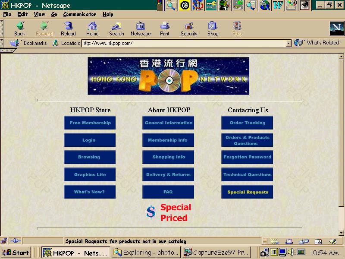Image resolution: width=345 pixels, height=259 pixels.
Task: Open Navigator from component bar ship wheel
Action: 274,242
